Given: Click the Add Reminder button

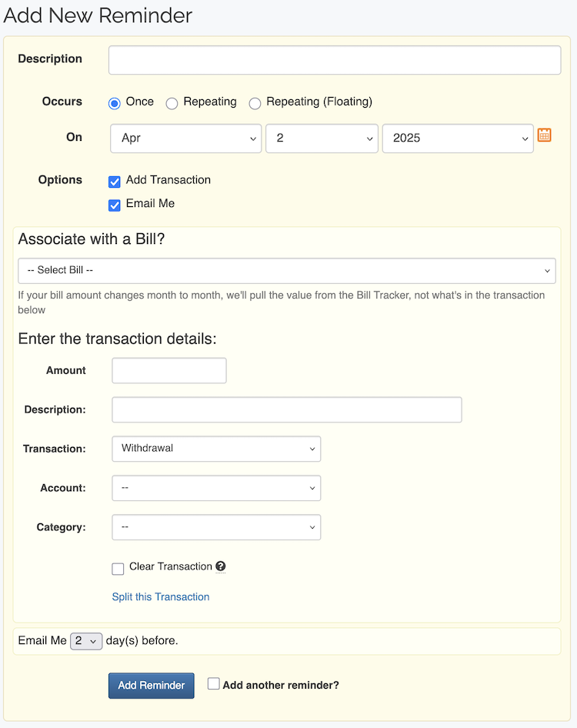Looking at the screenshot, I should [x=151, y=685].
